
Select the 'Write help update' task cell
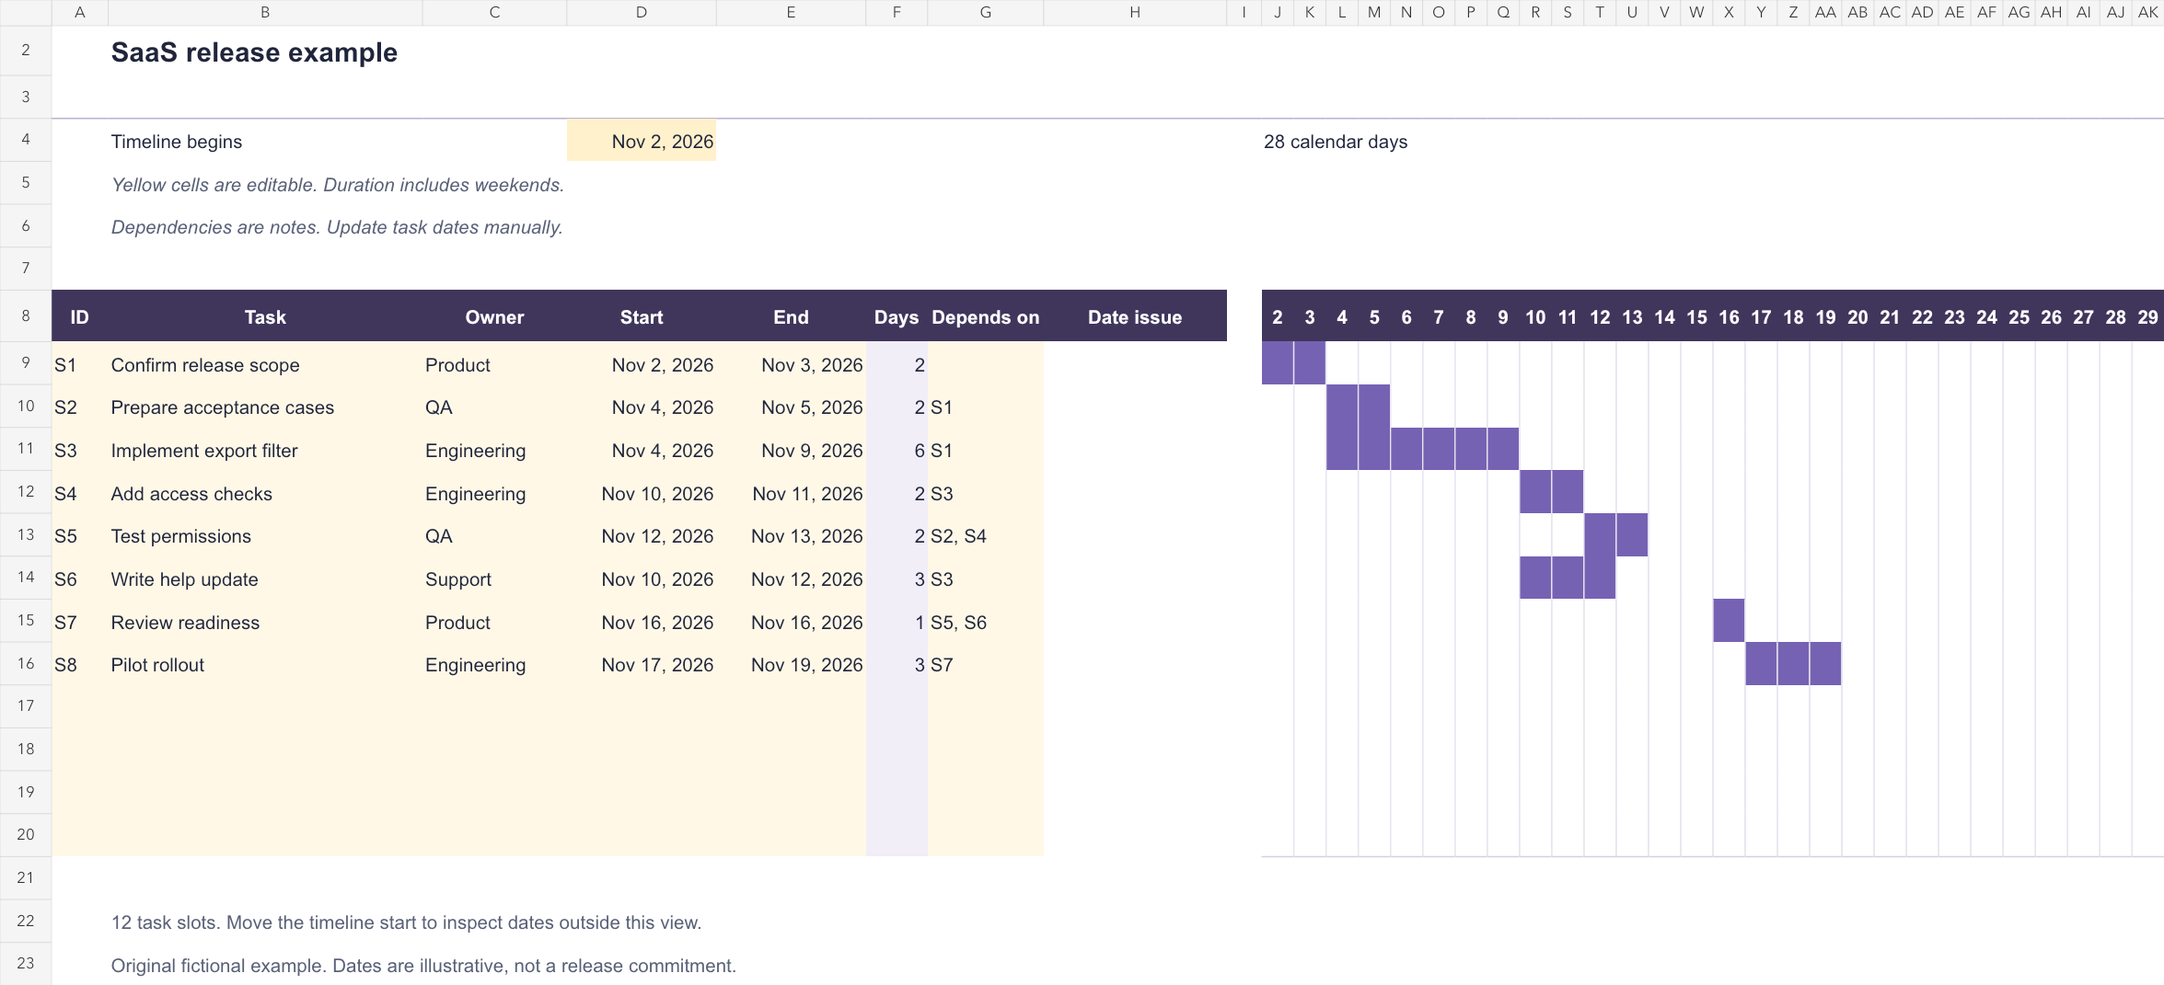coord(265,579)
